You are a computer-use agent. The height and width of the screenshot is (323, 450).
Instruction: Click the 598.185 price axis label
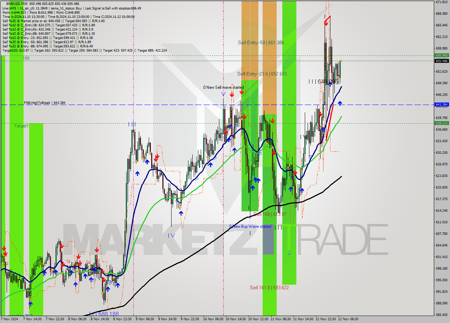click(442, 269)
